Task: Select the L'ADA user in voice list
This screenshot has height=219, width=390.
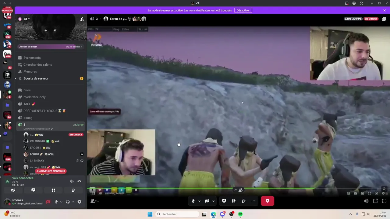Action: pos(54,154)
